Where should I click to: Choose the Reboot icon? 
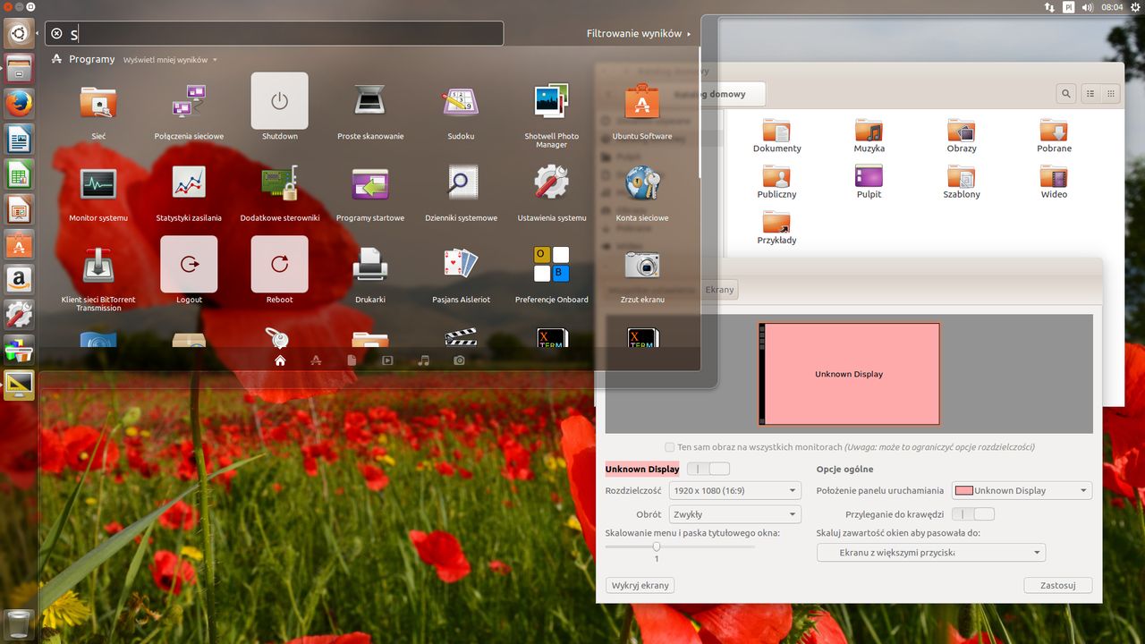pyautogui.click(x=279, y=264)
